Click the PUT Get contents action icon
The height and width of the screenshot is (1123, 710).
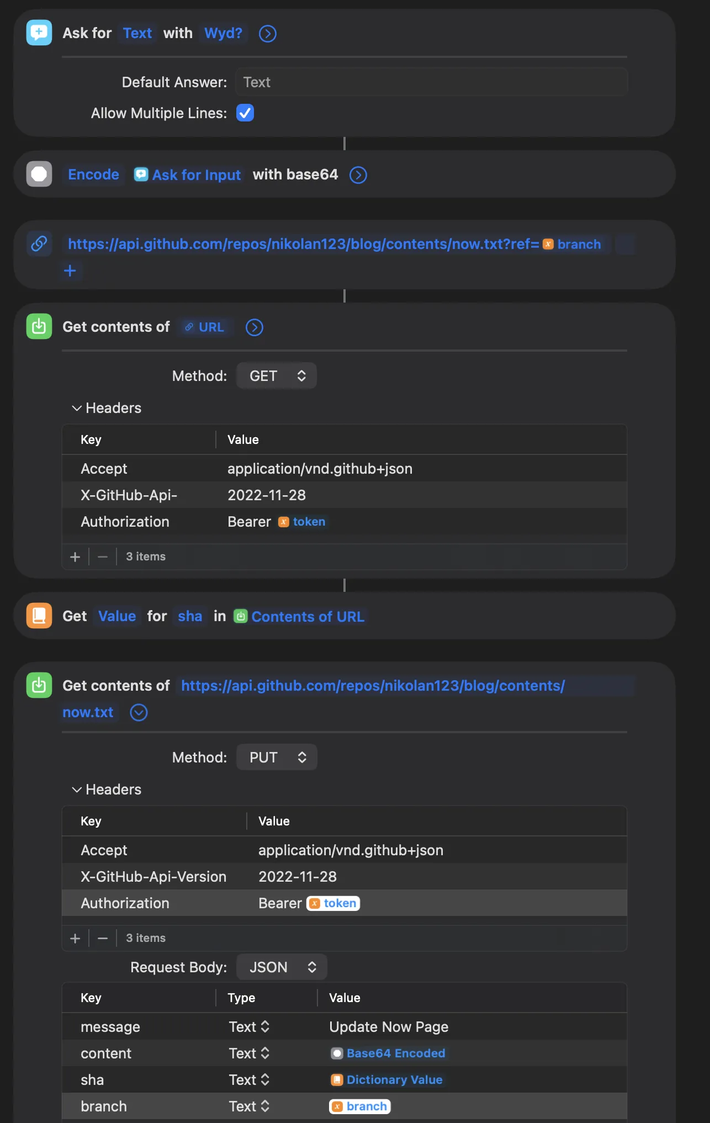click(39, 686)
